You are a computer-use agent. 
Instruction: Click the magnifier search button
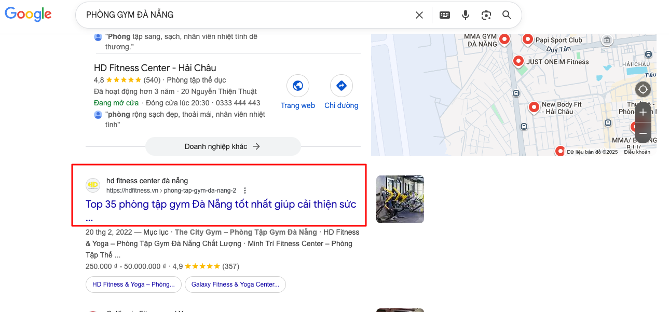pyautogui.click(x=507, y=15)
